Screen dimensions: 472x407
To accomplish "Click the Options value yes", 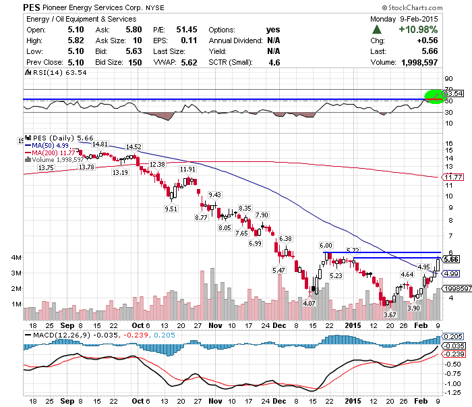I will pos(273,30).
